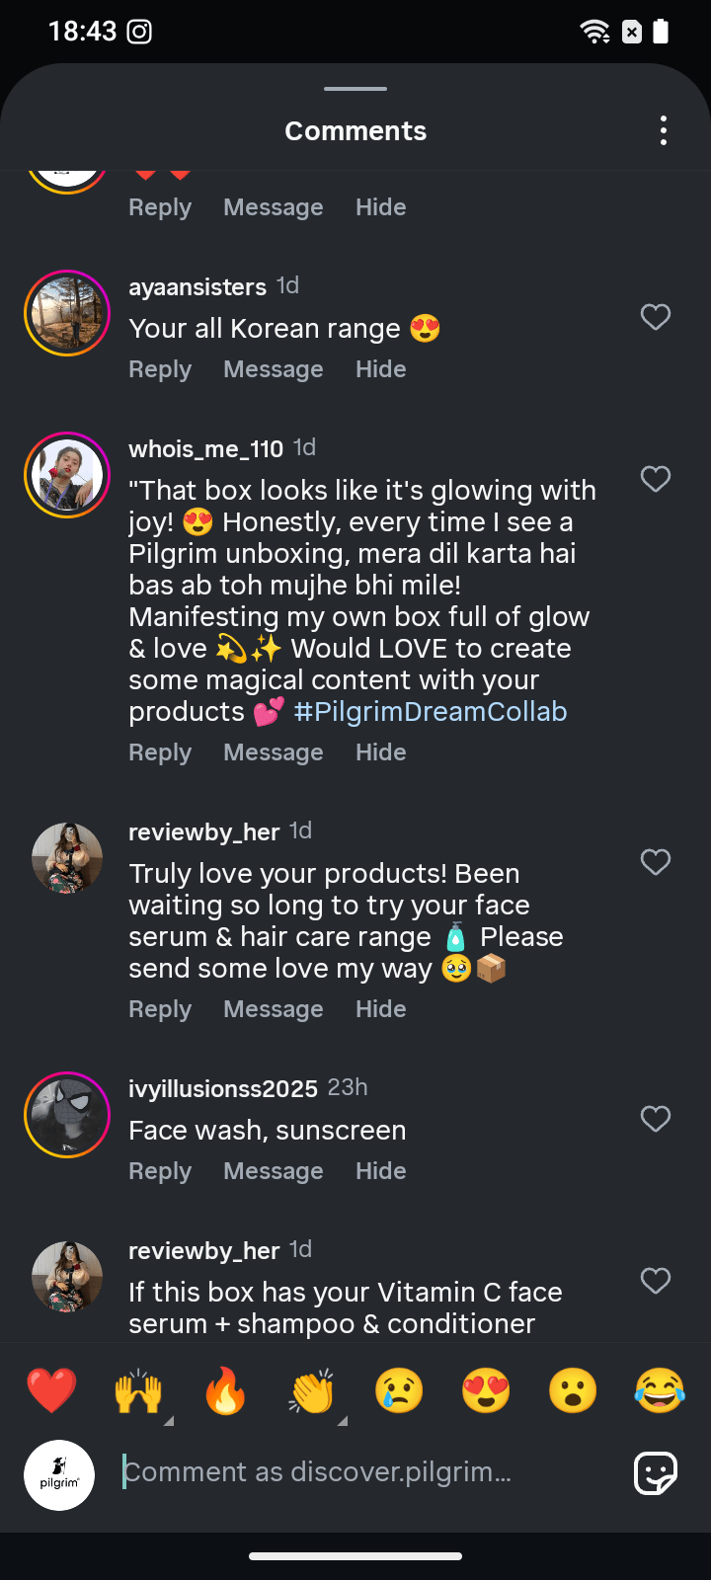Open the three-dot comments options menu
Viewport: 711px width, 1580px height.
(x=664, y=130)
